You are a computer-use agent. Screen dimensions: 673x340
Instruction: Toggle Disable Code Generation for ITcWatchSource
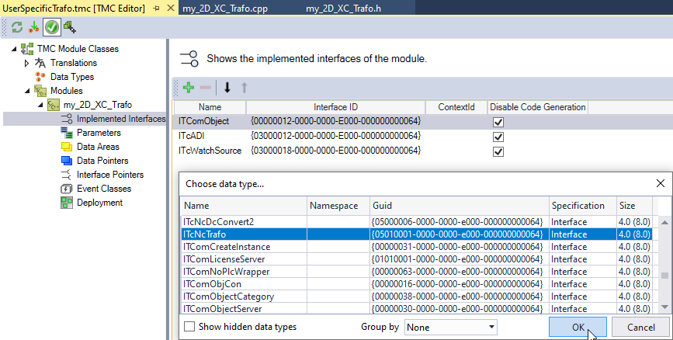[498, 151]
